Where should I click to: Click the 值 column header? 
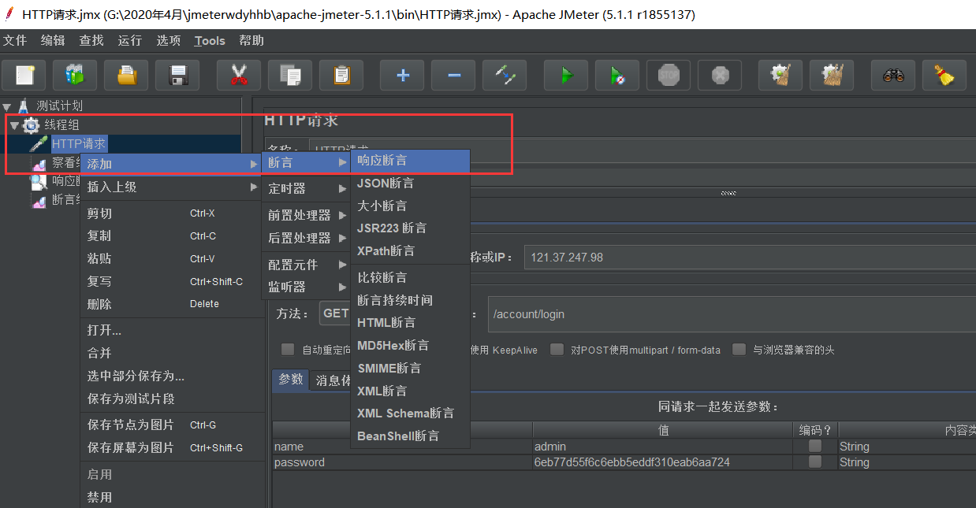[x=663, y=430]
